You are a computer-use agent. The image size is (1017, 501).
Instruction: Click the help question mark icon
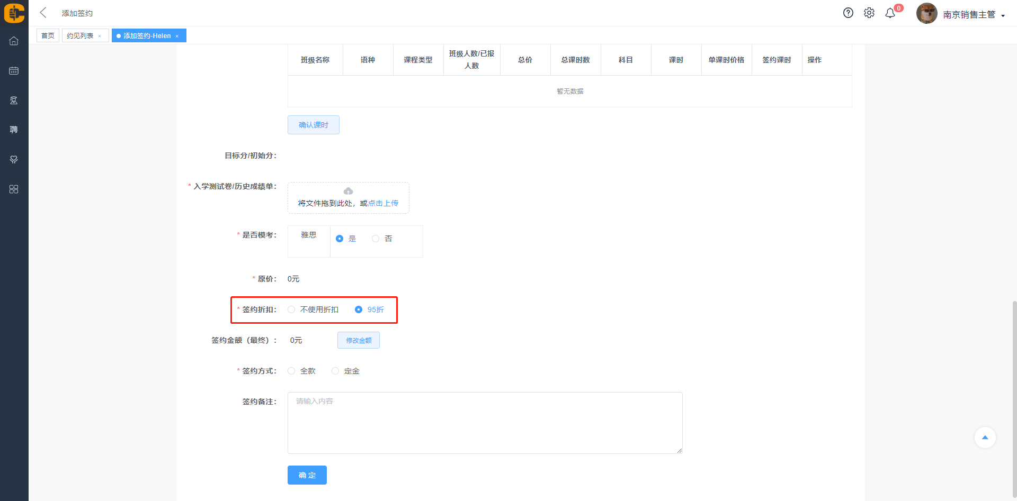(x=848, y=13)
